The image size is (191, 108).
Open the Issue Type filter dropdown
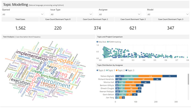pyautogui.click(x=71, y=14)
